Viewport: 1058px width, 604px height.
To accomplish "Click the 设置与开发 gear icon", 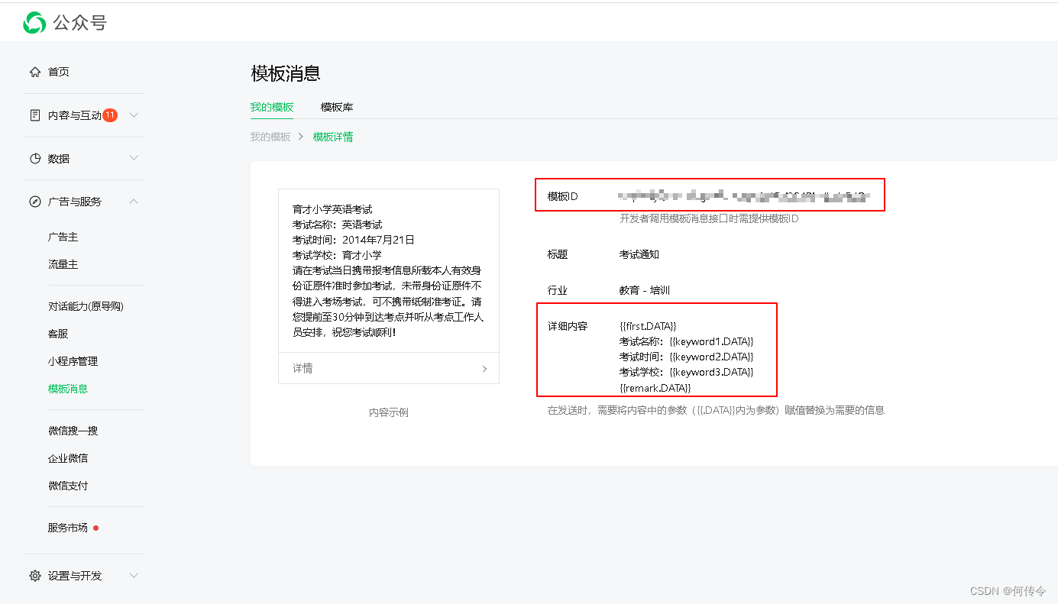I will 35,576.
